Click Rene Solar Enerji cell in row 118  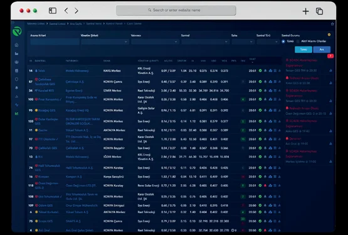[x=148, y=185]
